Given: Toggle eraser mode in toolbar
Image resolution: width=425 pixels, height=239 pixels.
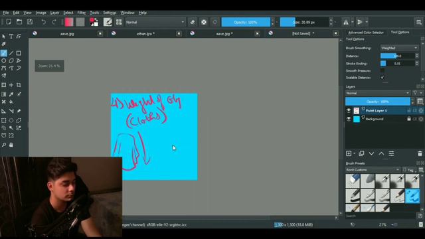Looking at the screenshot, I should pyautogui.click(x=193, y=22).
